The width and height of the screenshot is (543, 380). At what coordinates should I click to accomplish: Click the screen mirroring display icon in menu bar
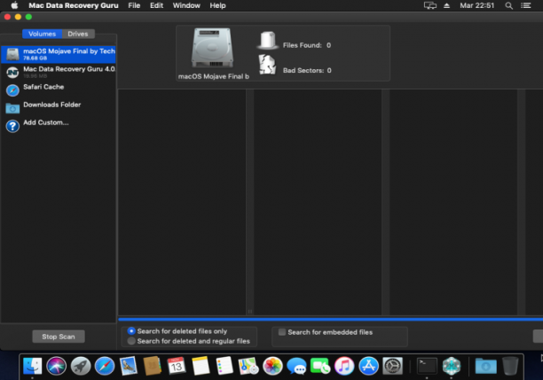point(430,5)
